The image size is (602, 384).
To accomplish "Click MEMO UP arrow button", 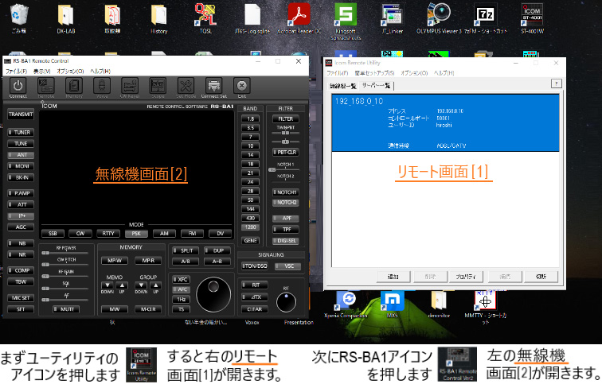I will 122,285.
